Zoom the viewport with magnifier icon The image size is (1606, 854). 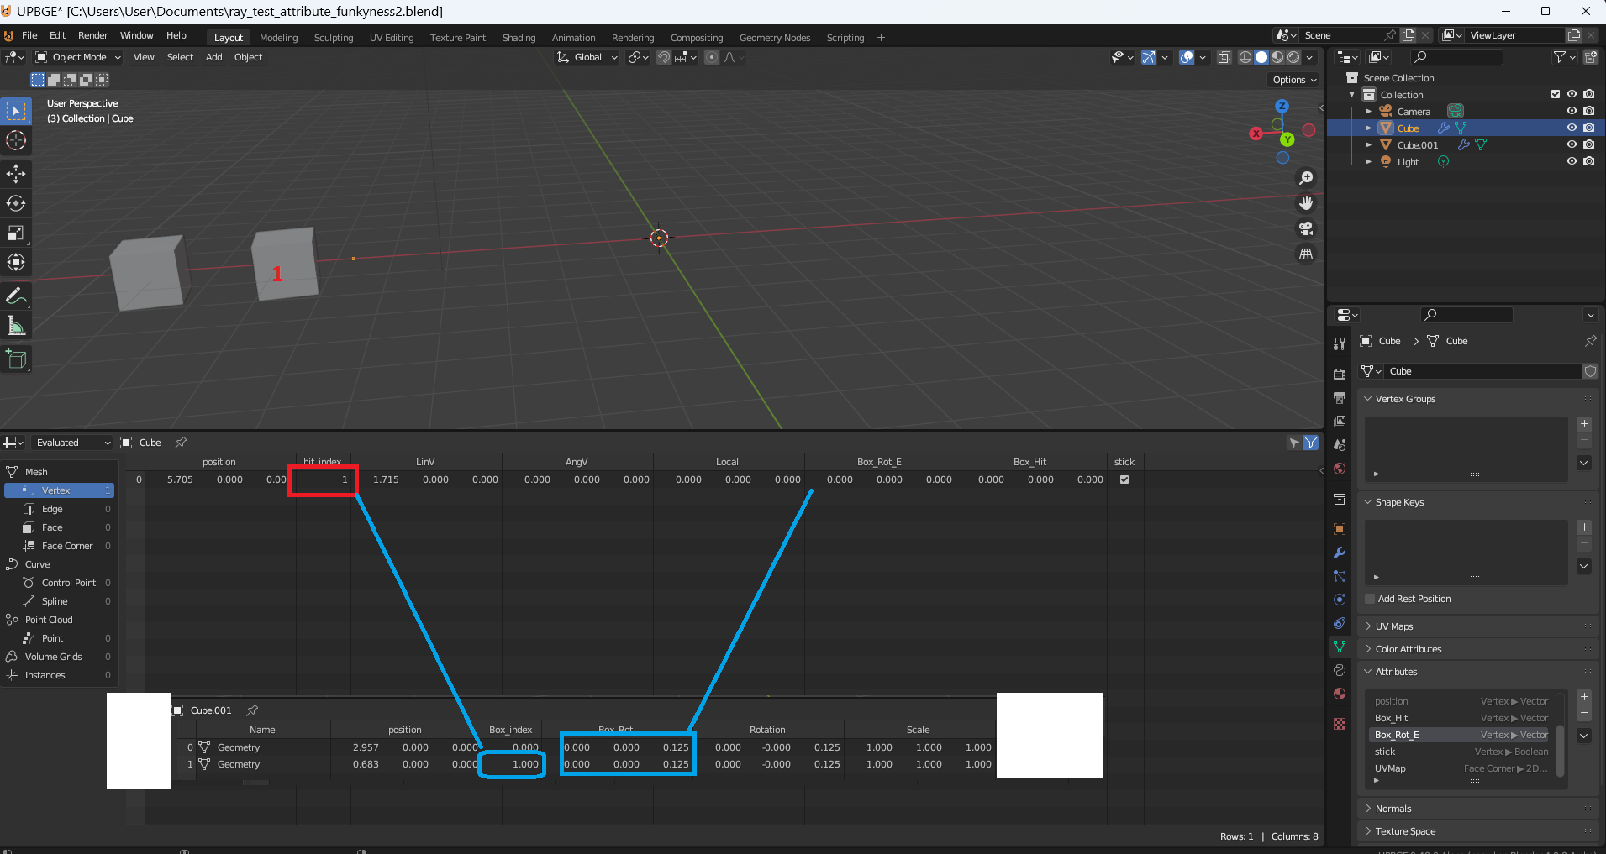pyautogui.click(x=1306, y=178)
